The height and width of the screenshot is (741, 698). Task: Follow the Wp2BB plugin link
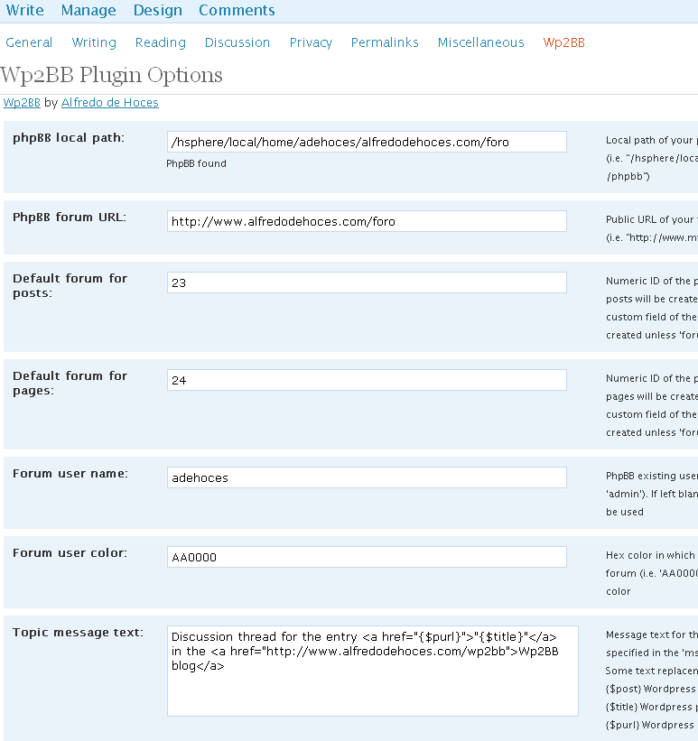tap(22, 103)
